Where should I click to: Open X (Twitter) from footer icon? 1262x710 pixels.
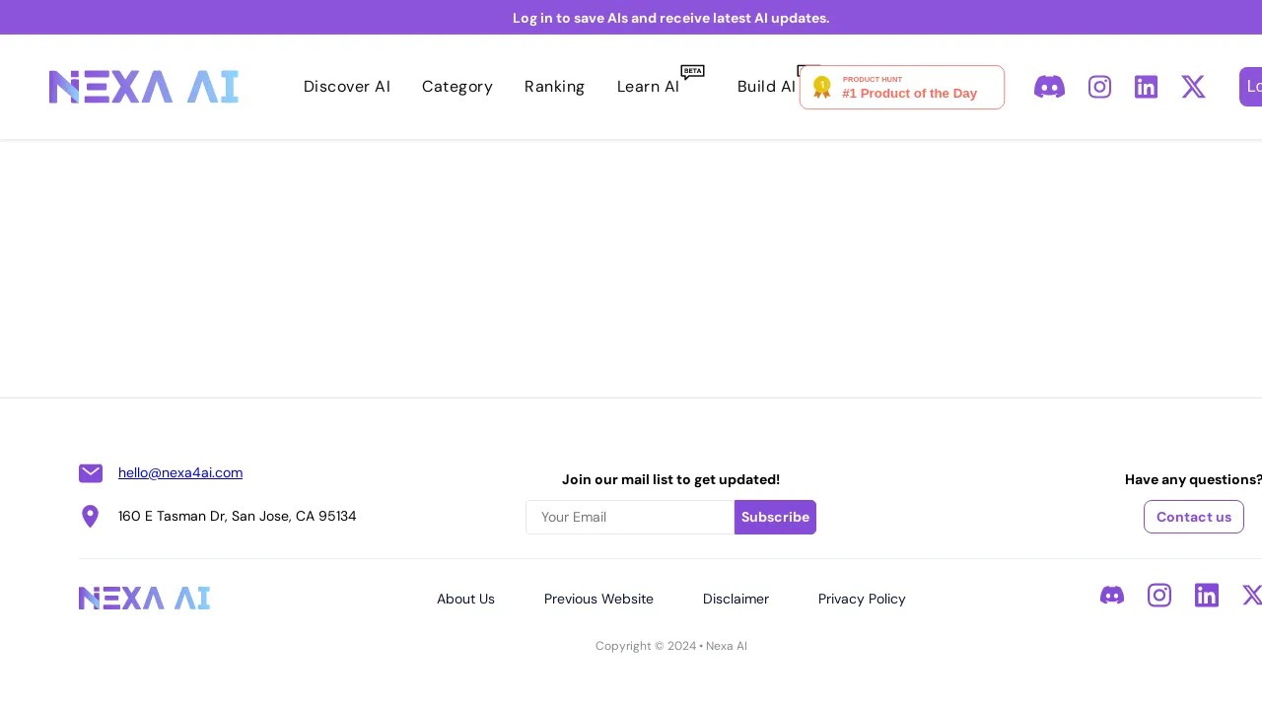pyautogui.click(x=1252, y=595)
